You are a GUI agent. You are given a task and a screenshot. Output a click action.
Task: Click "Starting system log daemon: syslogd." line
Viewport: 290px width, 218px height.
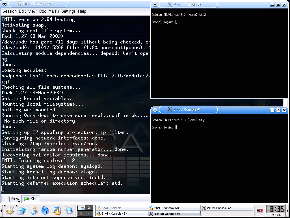tap(52, 166)
